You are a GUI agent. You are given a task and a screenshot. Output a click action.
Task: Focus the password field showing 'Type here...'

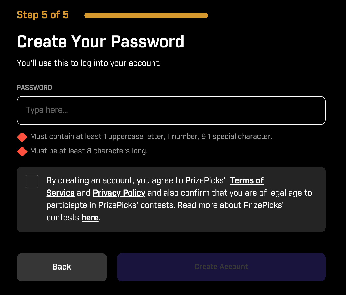[171, 110]
